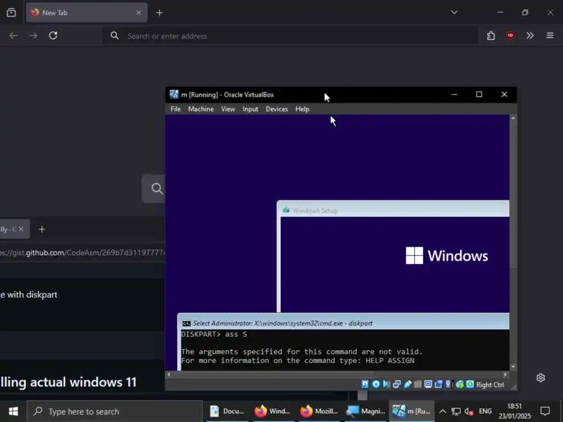563x422 pixels.
Task: Click the uBlock Origin extension icon
Action: (x=510, y=35)
